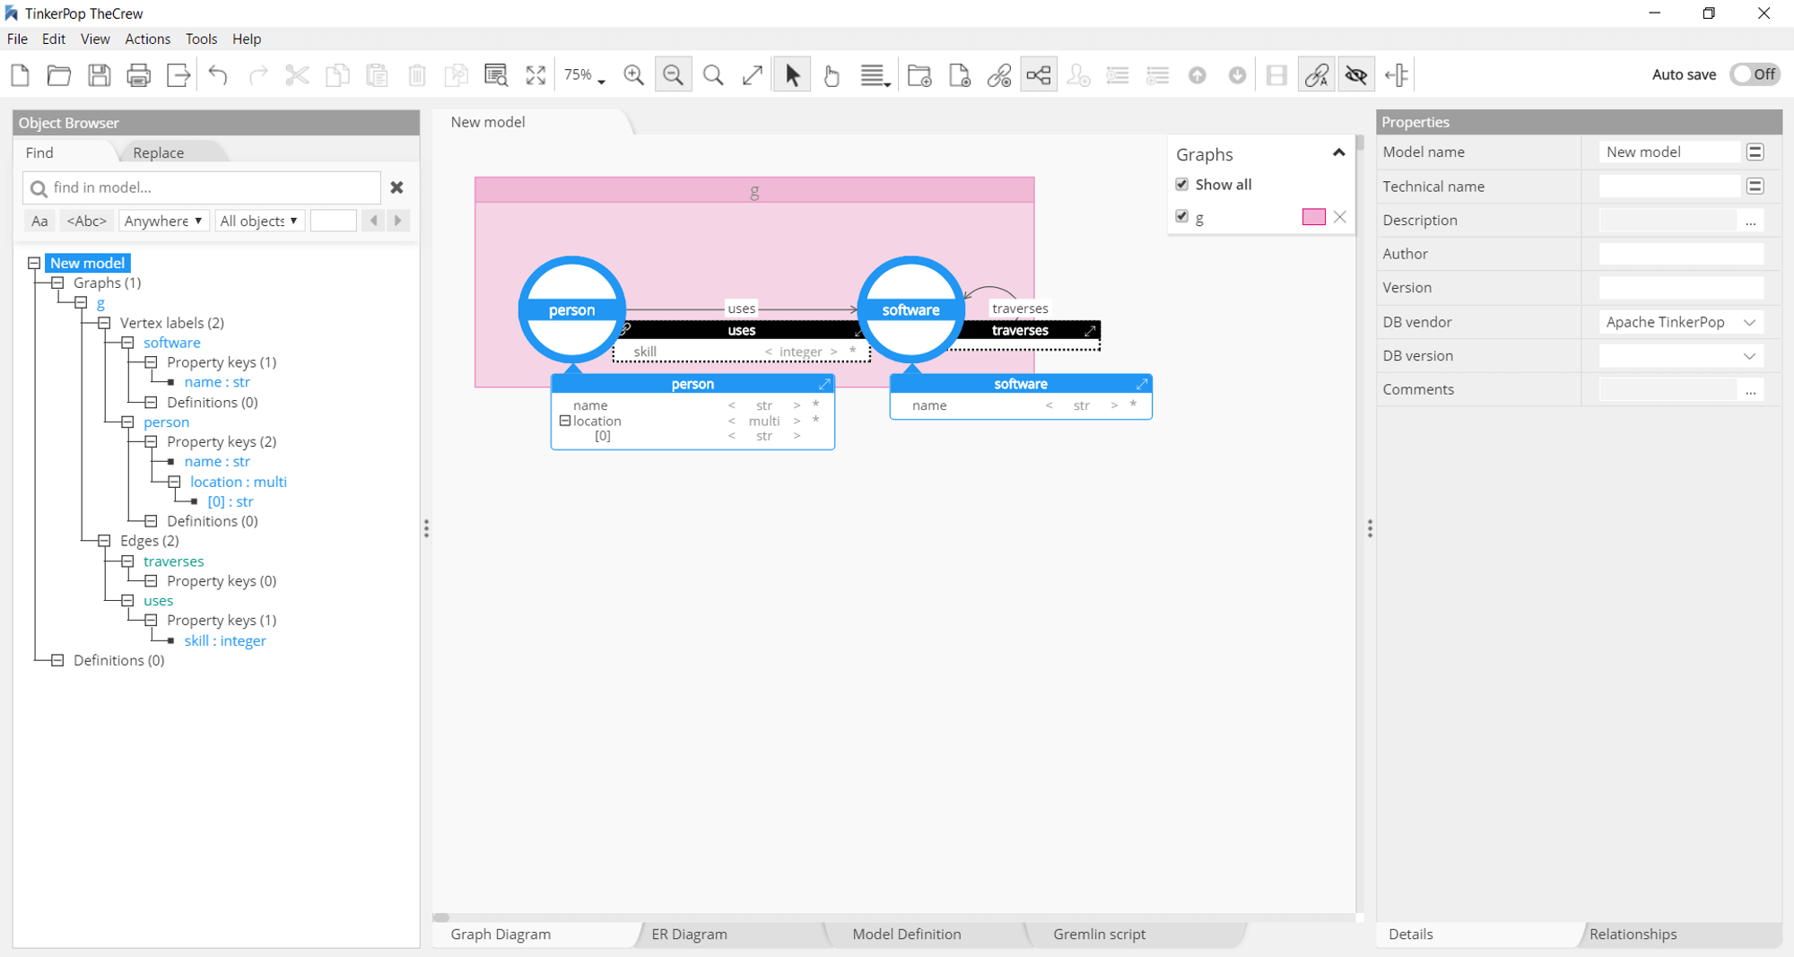This screenshot has height=957, width=1794.
Task: Click the add edge chain link icon
Action: 999,75
